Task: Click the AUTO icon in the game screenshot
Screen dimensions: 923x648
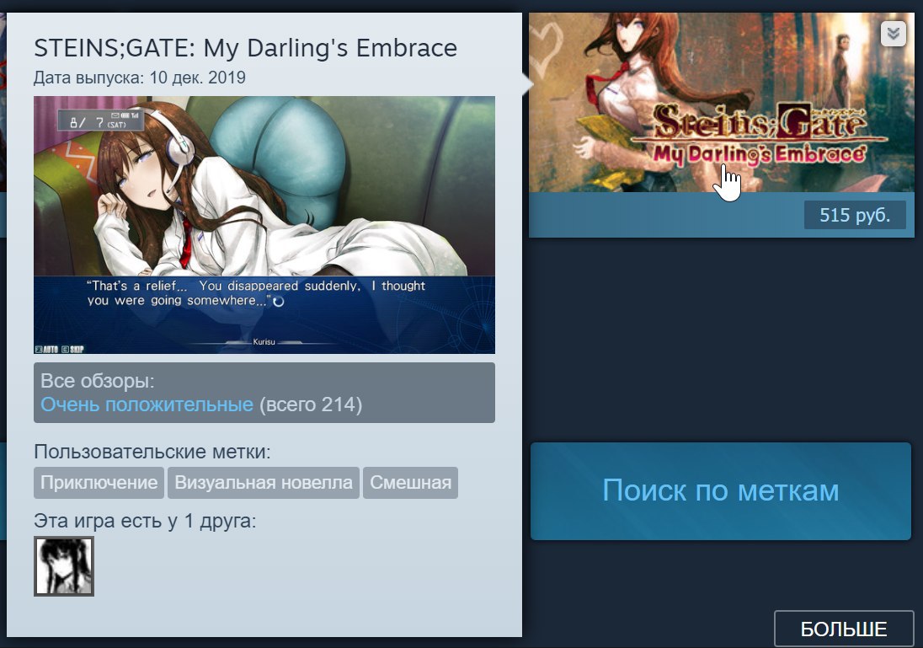Action: 46,349
